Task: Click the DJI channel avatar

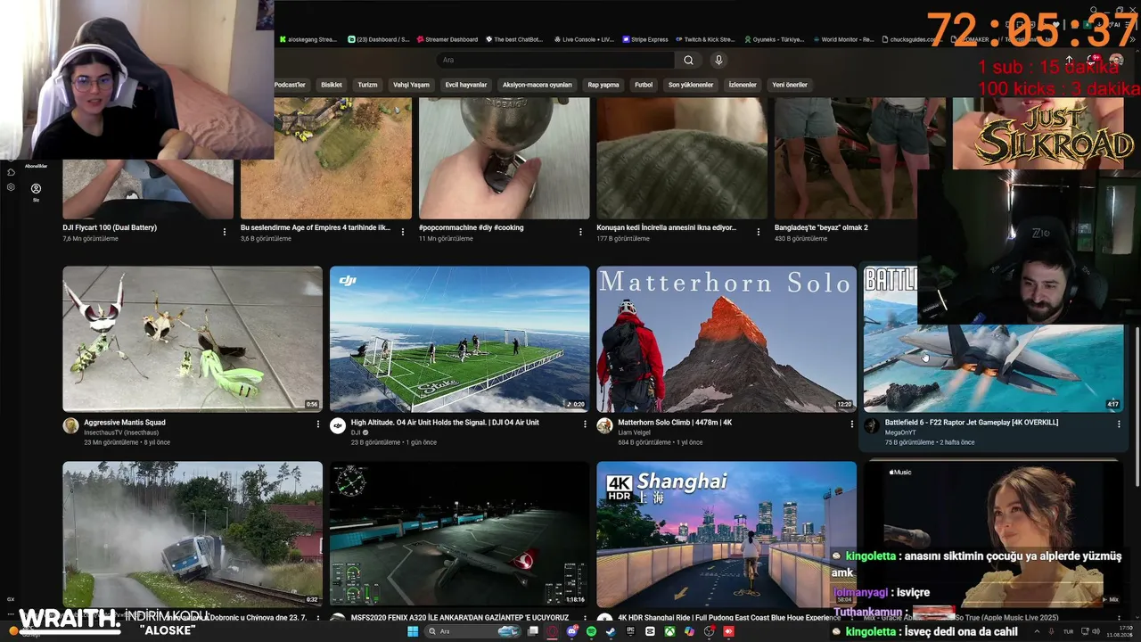Action: coord(338,425)
